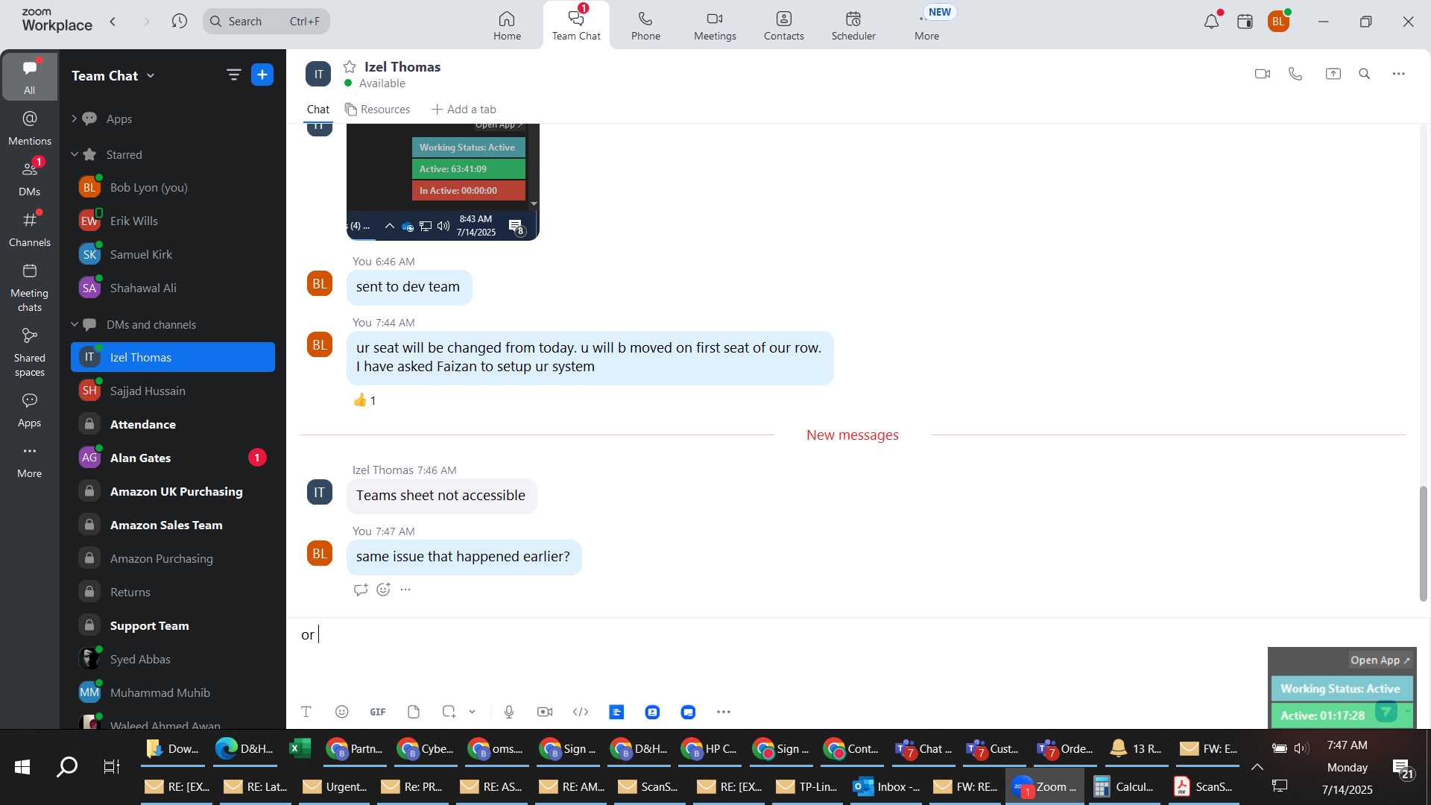
Task: Open more actions for last message
Action: tap(405, 590)
